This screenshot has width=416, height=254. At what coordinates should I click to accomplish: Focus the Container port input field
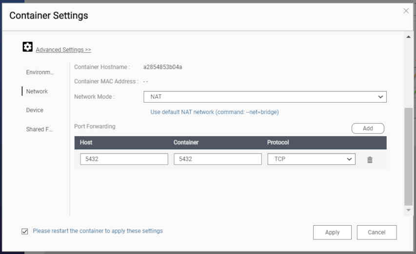tap(218, 159)
